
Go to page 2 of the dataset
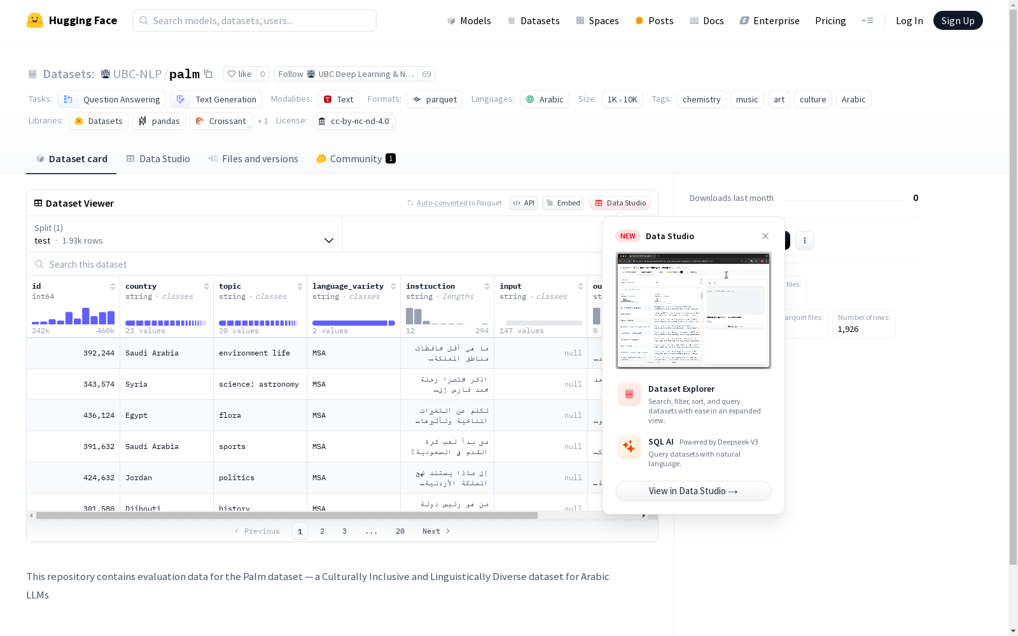(x=323, y=531)
